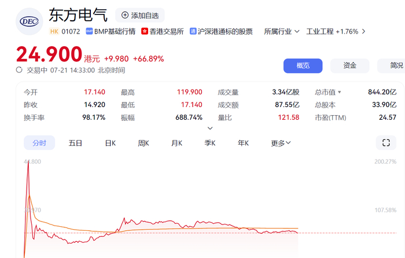Click the 07-21 14:33:00 timestamp
Image resolution: width=405 pixels, height=258 pixels.
72,70
